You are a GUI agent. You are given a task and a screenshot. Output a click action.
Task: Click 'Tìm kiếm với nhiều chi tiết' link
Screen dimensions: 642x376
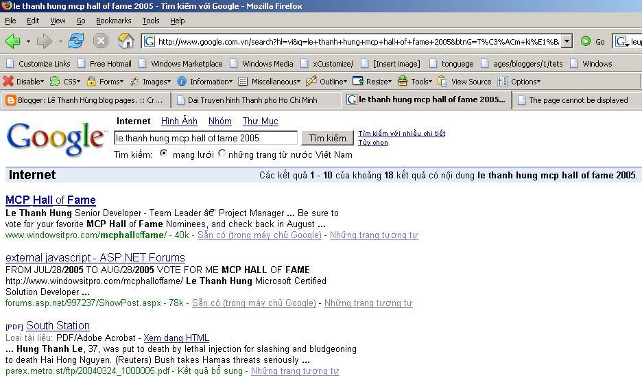pos(402,134)
